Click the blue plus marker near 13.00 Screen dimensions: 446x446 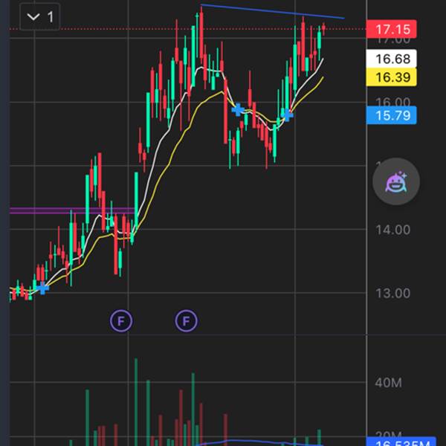coord(42,288)
